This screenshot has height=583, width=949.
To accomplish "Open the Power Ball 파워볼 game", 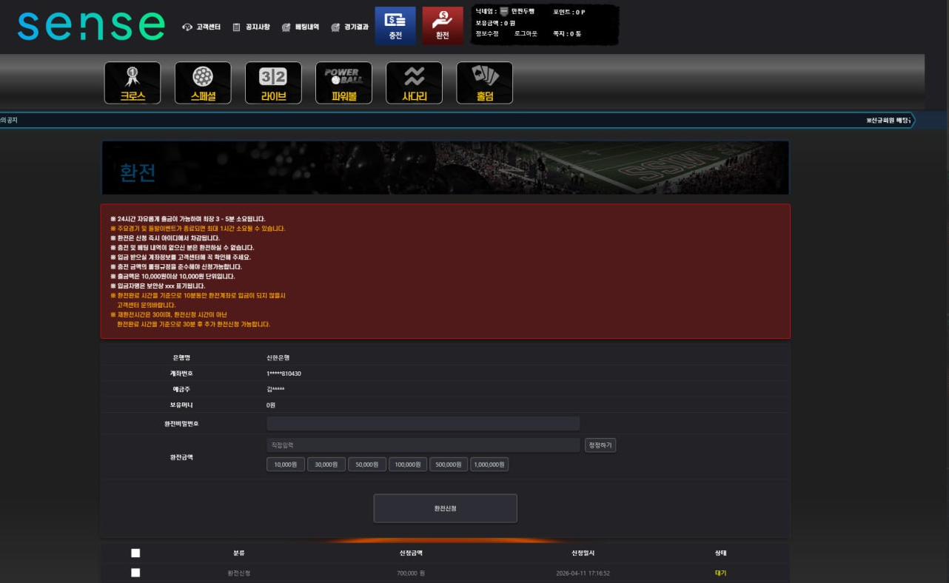I will pyautogui.click(x=343, y=83).
